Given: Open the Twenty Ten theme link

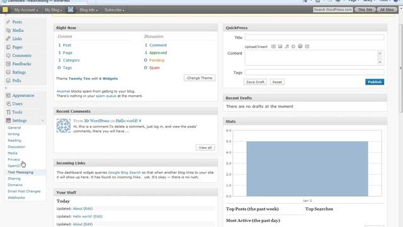Looking at the screenshot, I should tap(79, 78).
